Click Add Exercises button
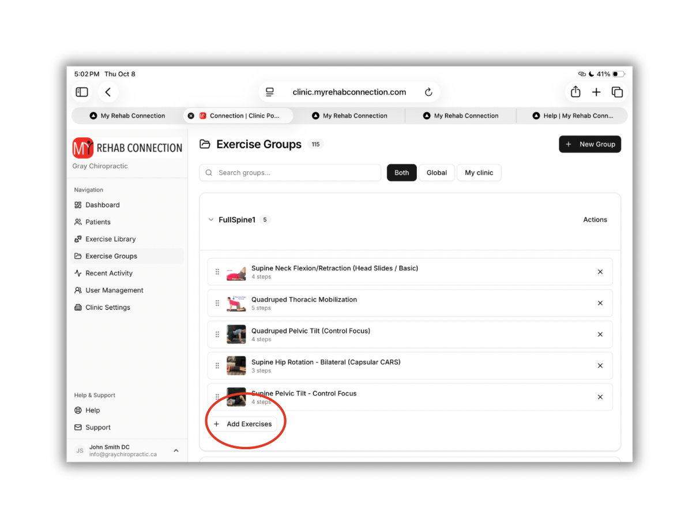 click(x=243, y=424)
